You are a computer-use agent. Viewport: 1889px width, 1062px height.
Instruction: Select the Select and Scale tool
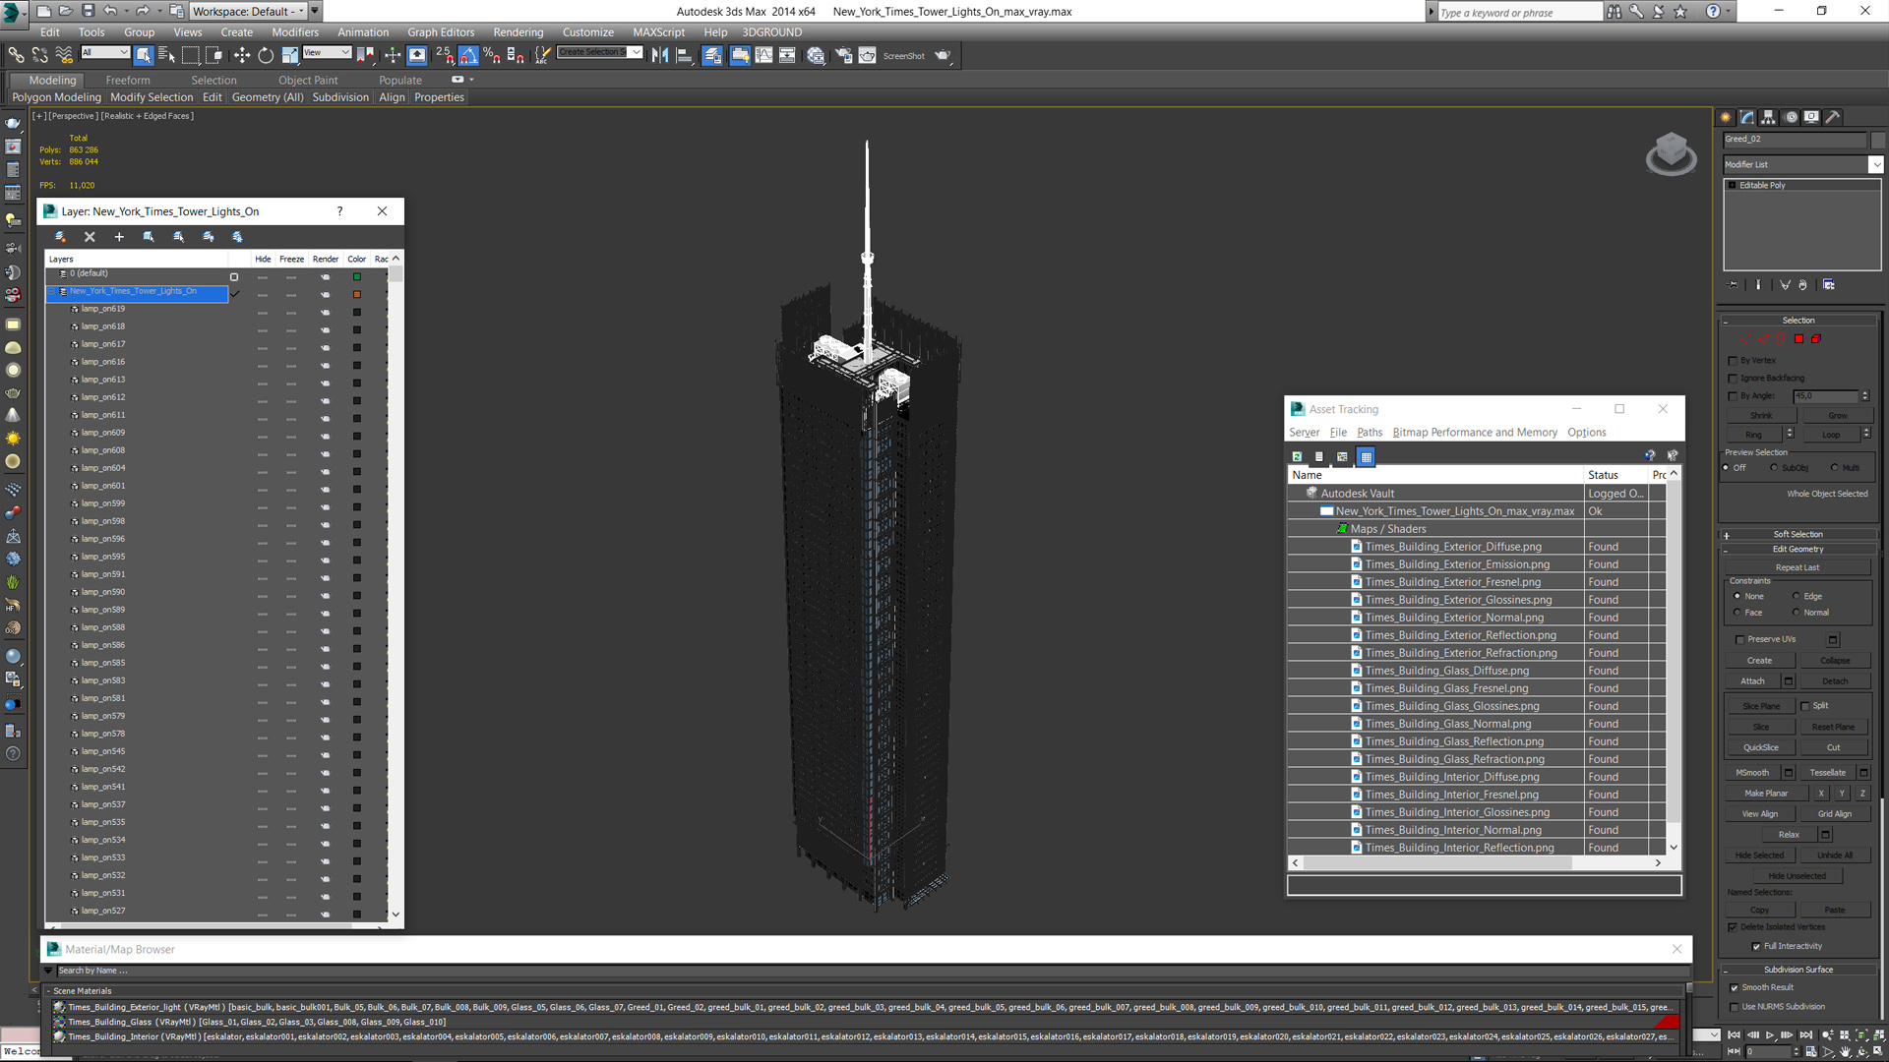coord(289,55)
